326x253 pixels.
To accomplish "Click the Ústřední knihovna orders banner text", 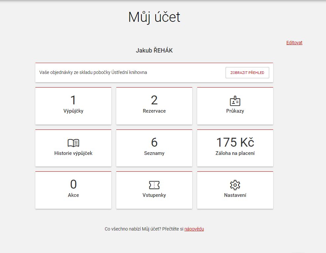I will (93, 72).
